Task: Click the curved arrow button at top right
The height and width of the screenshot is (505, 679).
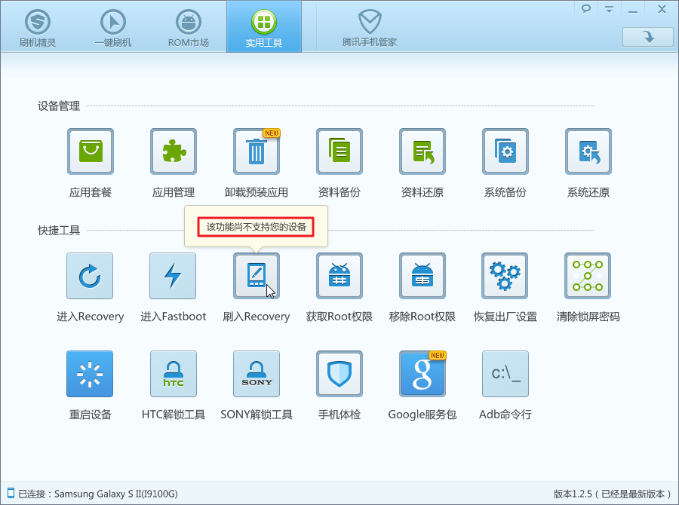Action: 648,37
